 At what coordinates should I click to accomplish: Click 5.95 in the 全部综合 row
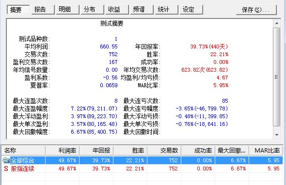273,160
